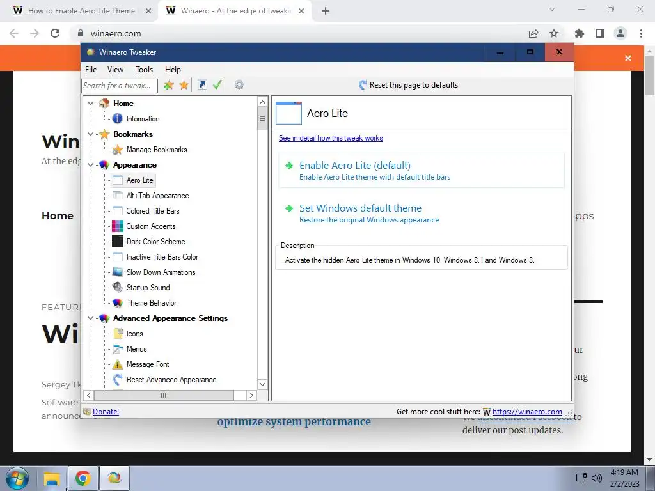This screenshot has height=491, width=655.
Task: Click the Alt+Tab Appearance icon
Action: pos(118,196)
